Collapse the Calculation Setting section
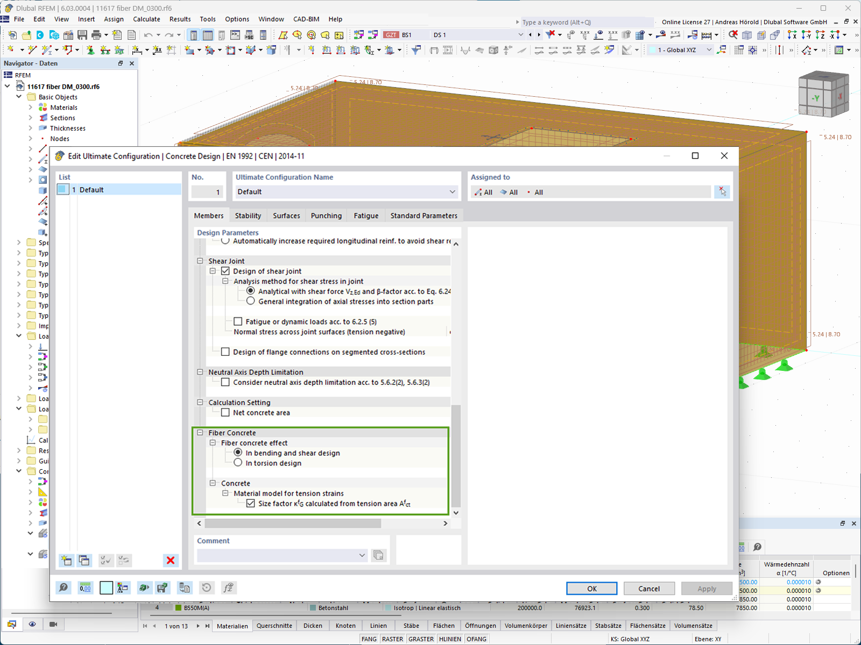This screenshot has height=645, width=861. pyautogui.click(x=200, y=402)
